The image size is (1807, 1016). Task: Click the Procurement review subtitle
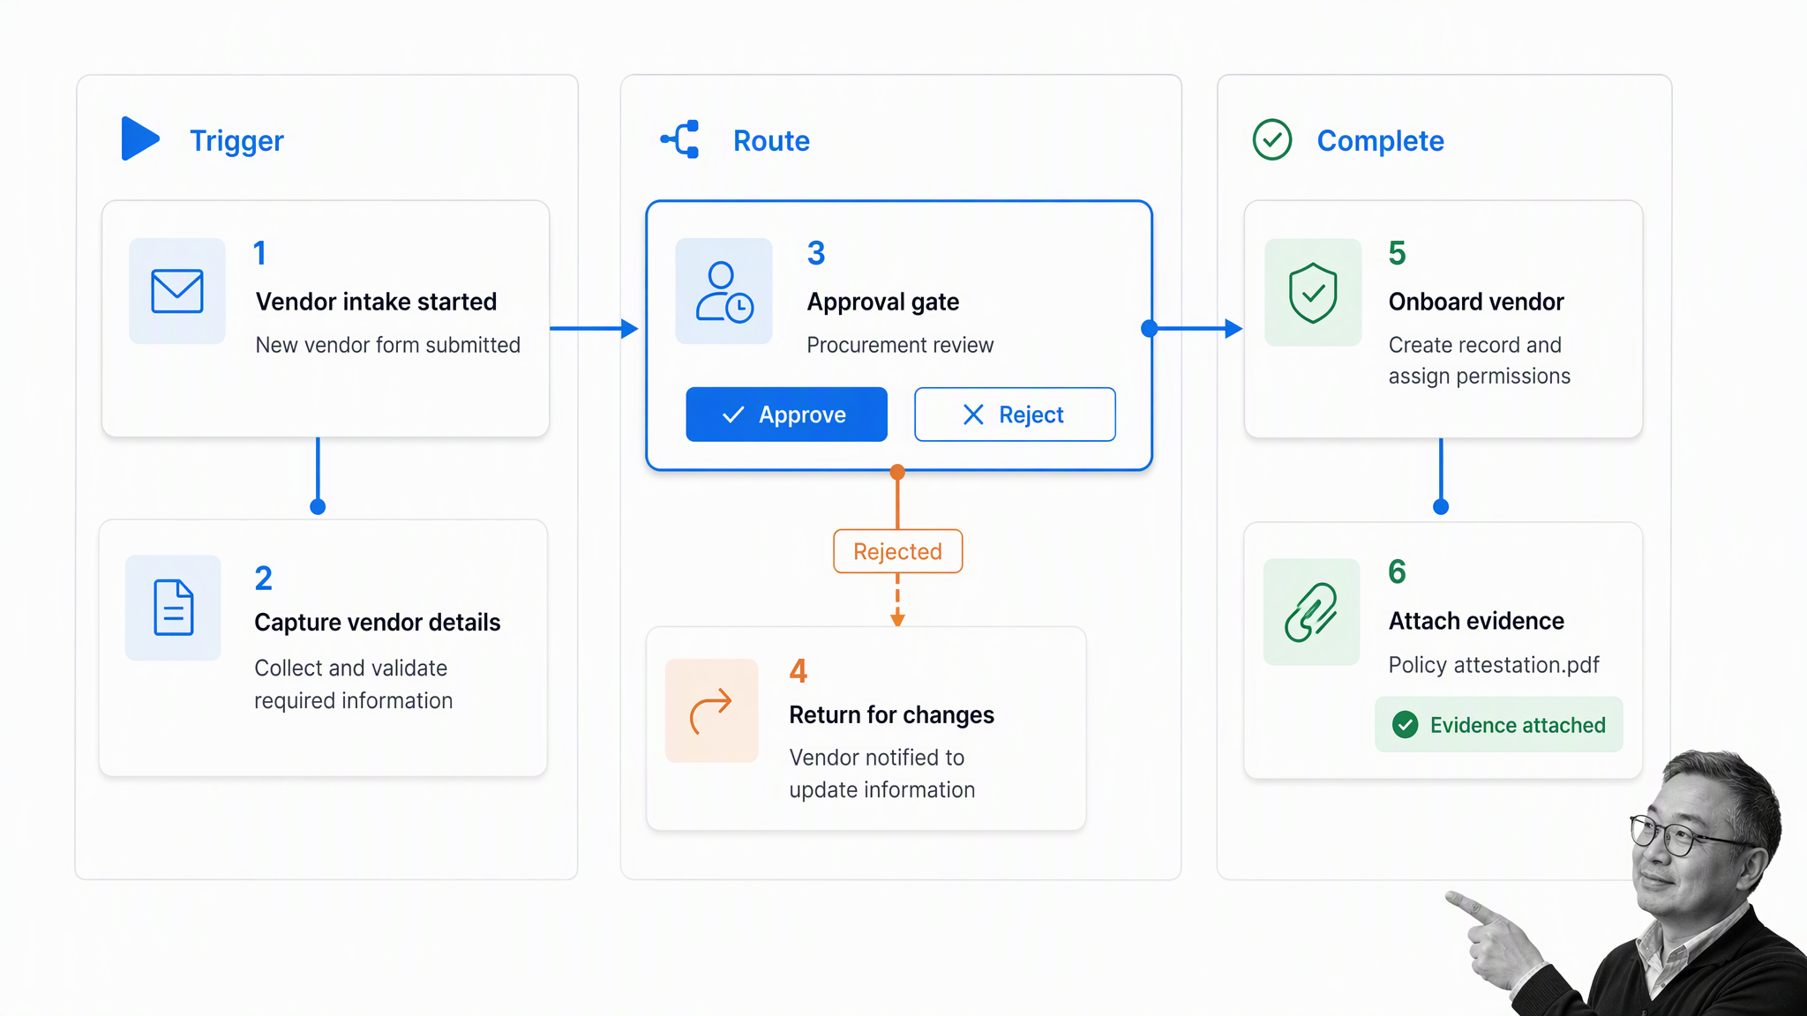pyautogui.click(x=900, y=345)
